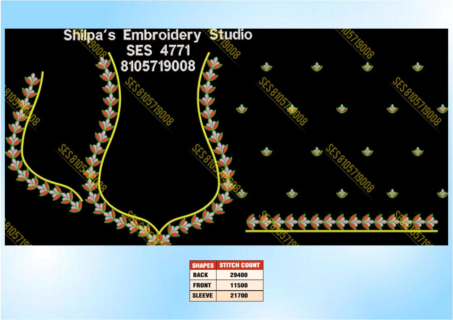Click the SHAPES table header
453x320 pixels.
coord(203,265)
